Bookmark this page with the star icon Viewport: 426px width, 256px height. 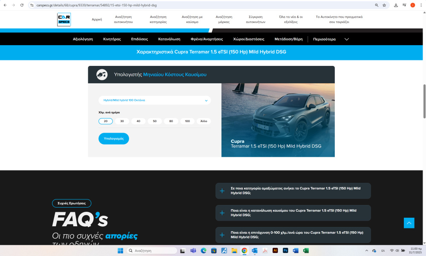[x=384, y=5]
